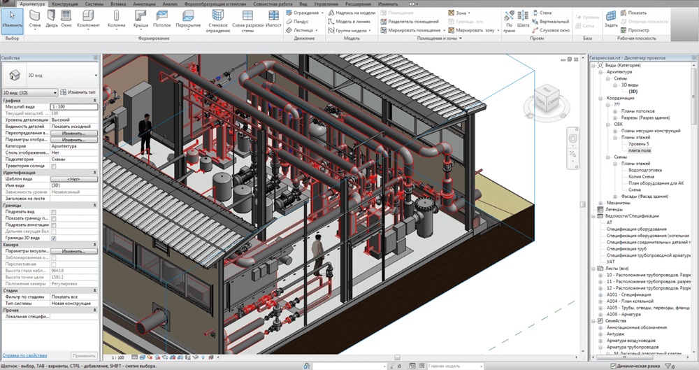
Task: Open the Справка по свойствам link
Action: tap(24, 356)
